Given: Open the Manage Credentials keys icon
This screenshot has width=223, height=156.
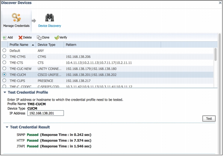Looking at the screenshot, I should point(16,18).
